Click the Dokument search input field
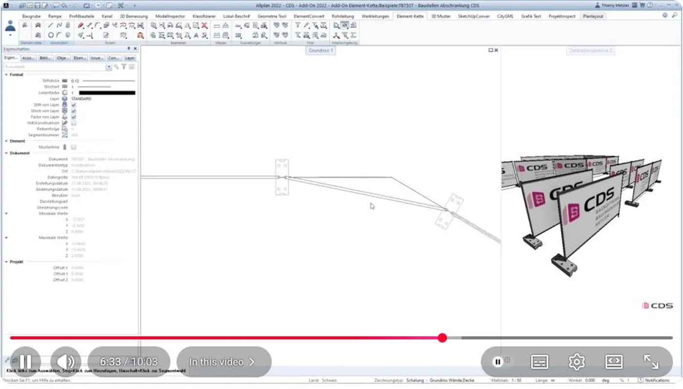Image resolution: width=683 pixels, height=389 pixels. pos(55,67)
